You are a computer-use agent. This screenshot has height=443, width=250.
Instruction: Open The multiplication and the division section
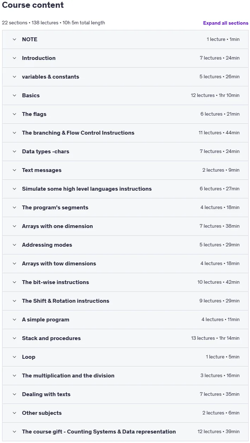tap(125, 376)
